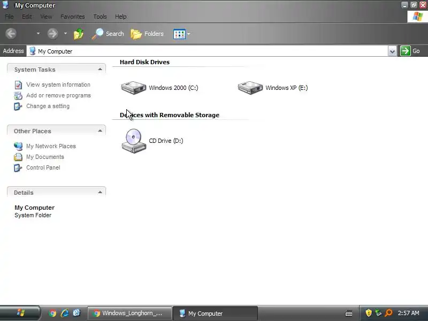The width and height of the screenshot is (428, 321).
Task: Open the Tools menu
Action: pyautogui.click(x=100, y=17)
